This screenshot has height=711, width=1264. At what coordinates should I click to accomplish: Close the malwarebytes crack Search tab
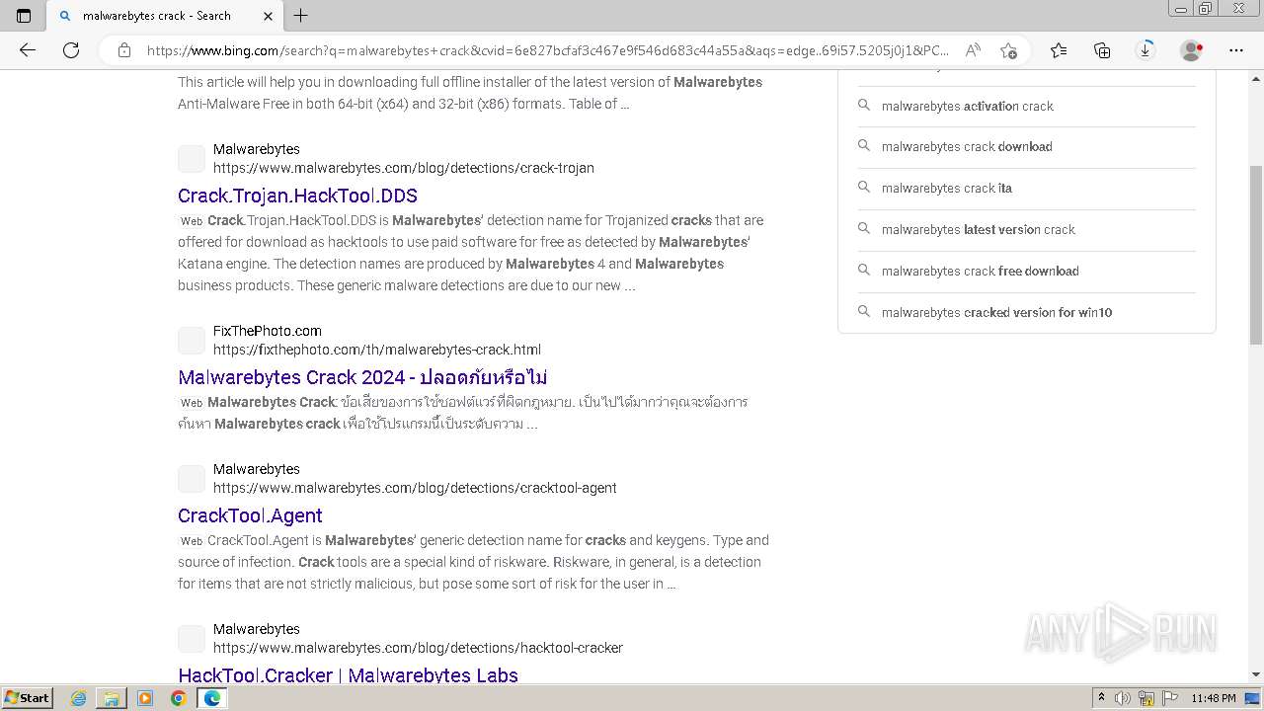coord(268,16)
